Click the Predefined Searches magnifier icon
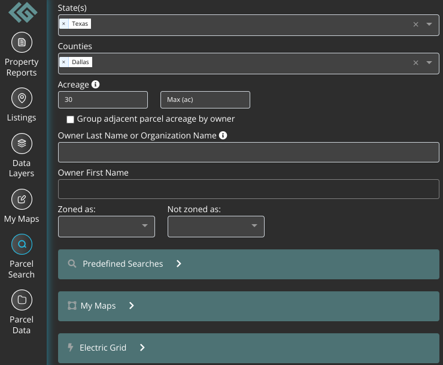This screenshot has width=443, height=365. [x=72, y=264]
